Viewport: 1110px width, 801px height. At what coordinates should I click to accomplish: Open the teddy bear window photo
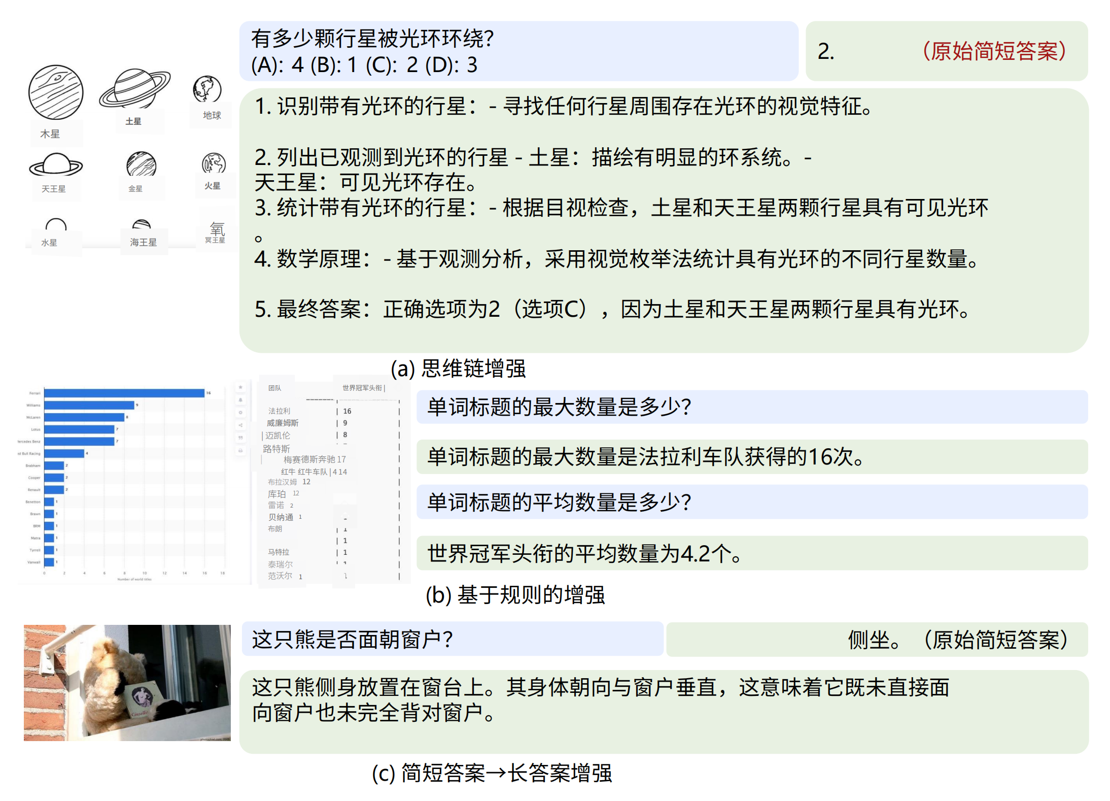[x=127, y=682]
